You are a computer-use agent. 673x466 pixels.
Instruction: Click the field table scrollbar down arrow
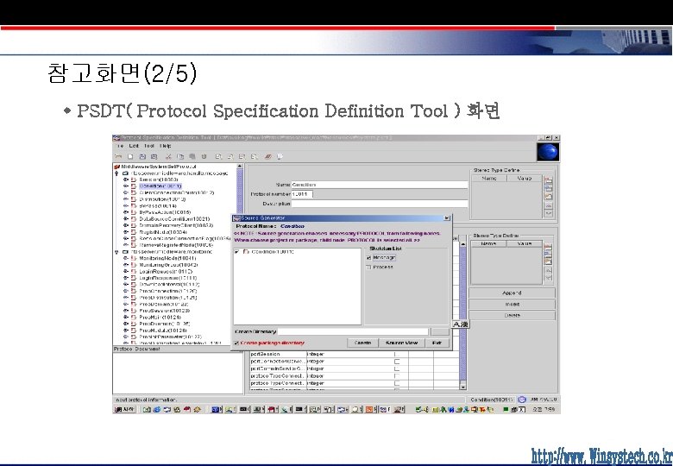click(x=462, y=387)
